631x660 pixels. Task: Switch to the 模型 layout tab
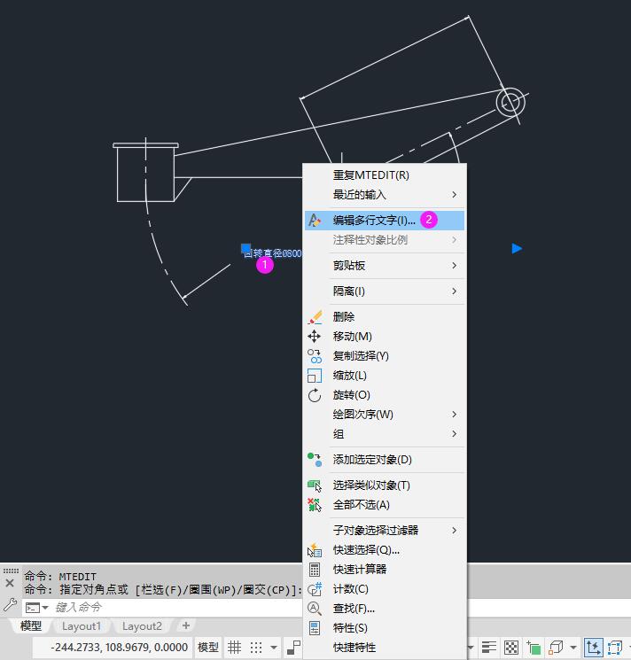[31, 626]
